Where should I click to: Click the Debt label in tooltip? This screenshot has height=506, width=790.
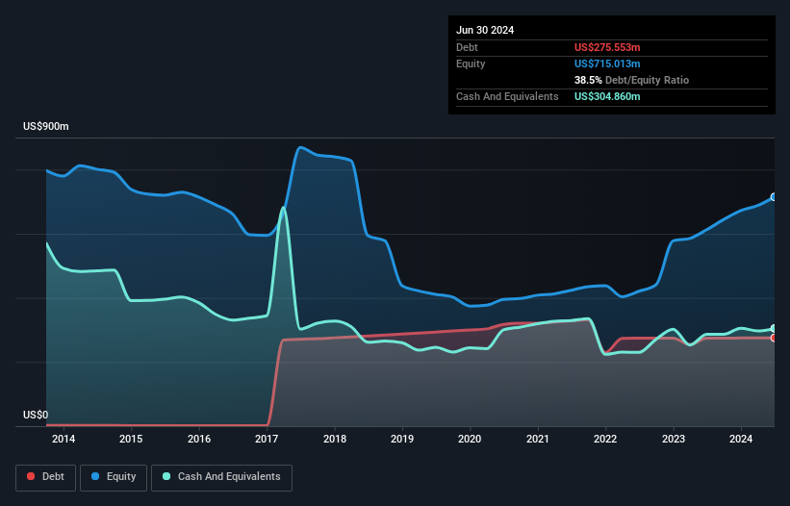(467, 47)
